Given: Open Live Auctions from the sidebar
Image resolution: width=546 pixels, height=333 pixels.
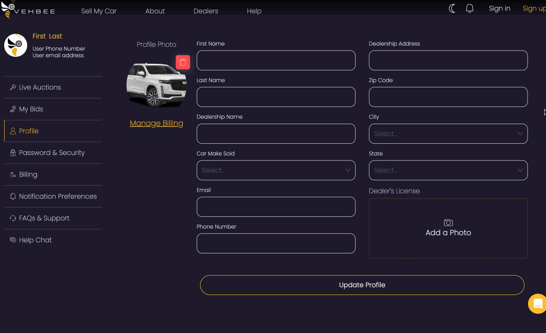Looking at the screenshot, I should (x=40, y=87).
